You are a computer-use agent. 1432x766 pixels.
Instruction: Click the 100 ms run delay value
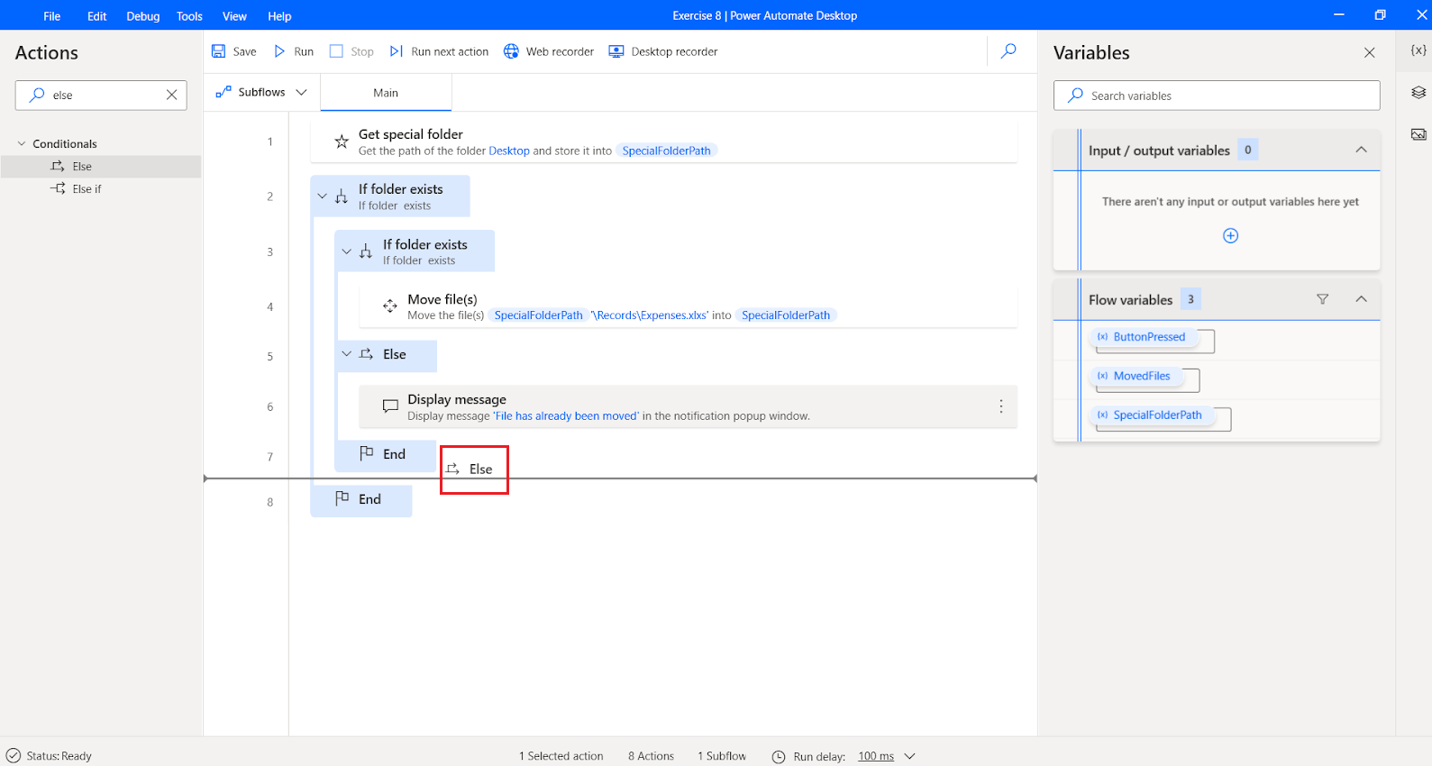(875, 756)
